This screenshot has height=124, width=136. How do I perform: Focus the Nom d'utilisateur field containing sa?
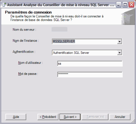(x=90, y=64)
